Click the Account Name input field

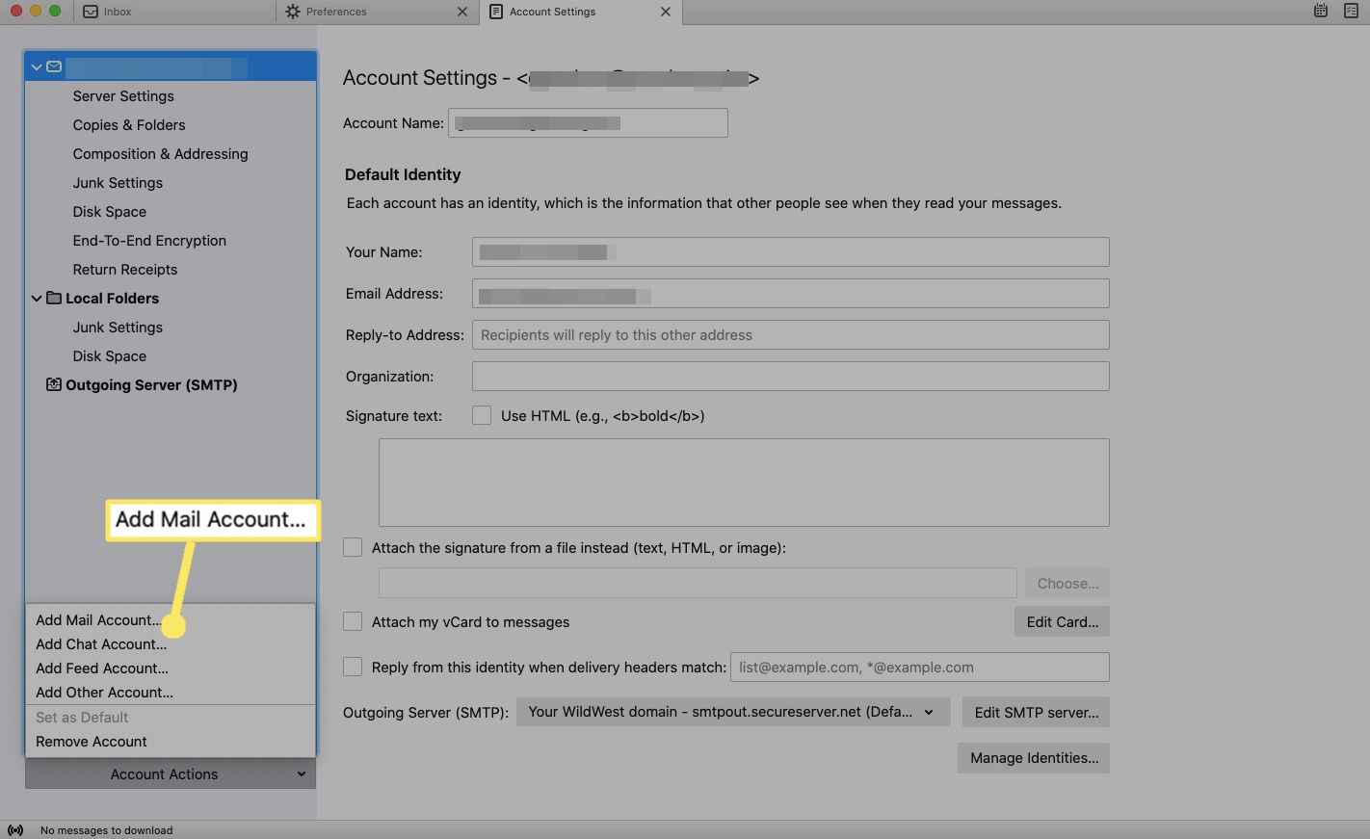(588, 122)
